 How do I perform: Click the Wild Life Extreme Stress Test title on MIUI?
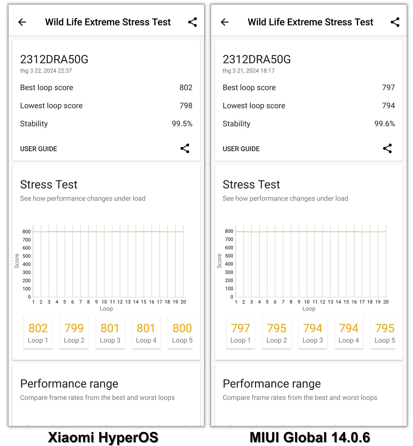[x=310, y=22]
